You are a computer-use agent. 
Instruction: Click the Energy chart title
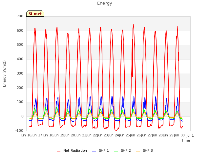pos(105,3)
